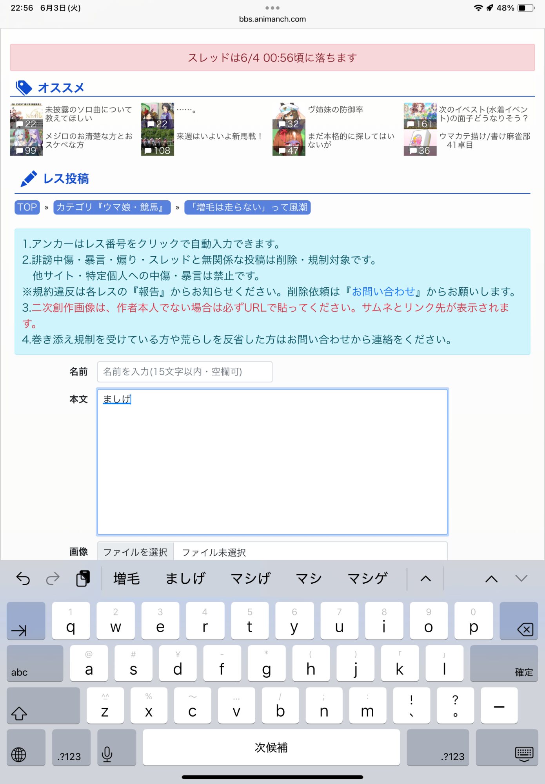Jump to next field with down chevron
Image resolution: width=545 pixels, height=784 pixels.
click(521, 579)
